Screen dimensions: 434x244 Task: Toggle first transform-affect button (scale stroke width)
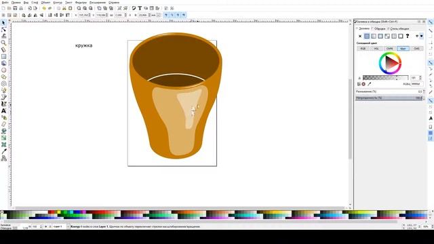point(166,15)
